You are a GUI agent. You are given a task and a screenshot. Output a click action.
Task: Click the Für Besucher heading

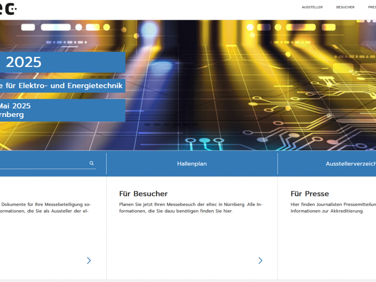[144, 194]
